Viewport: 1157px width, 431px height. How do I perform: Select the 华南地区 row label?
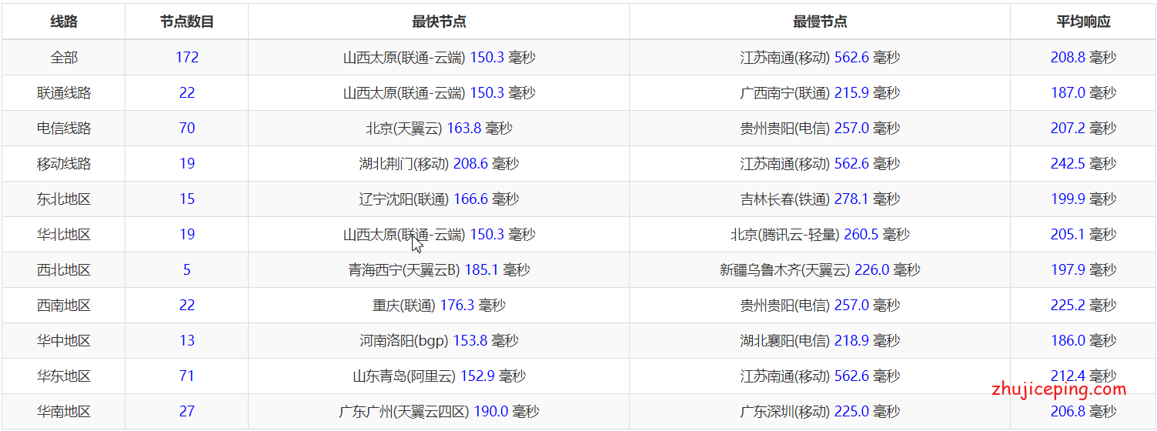(64, 412)
